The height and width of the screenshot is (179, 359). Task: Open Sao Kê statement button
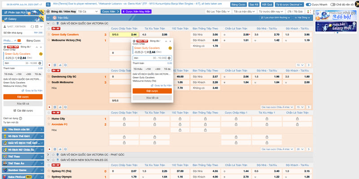pos(254,4)
